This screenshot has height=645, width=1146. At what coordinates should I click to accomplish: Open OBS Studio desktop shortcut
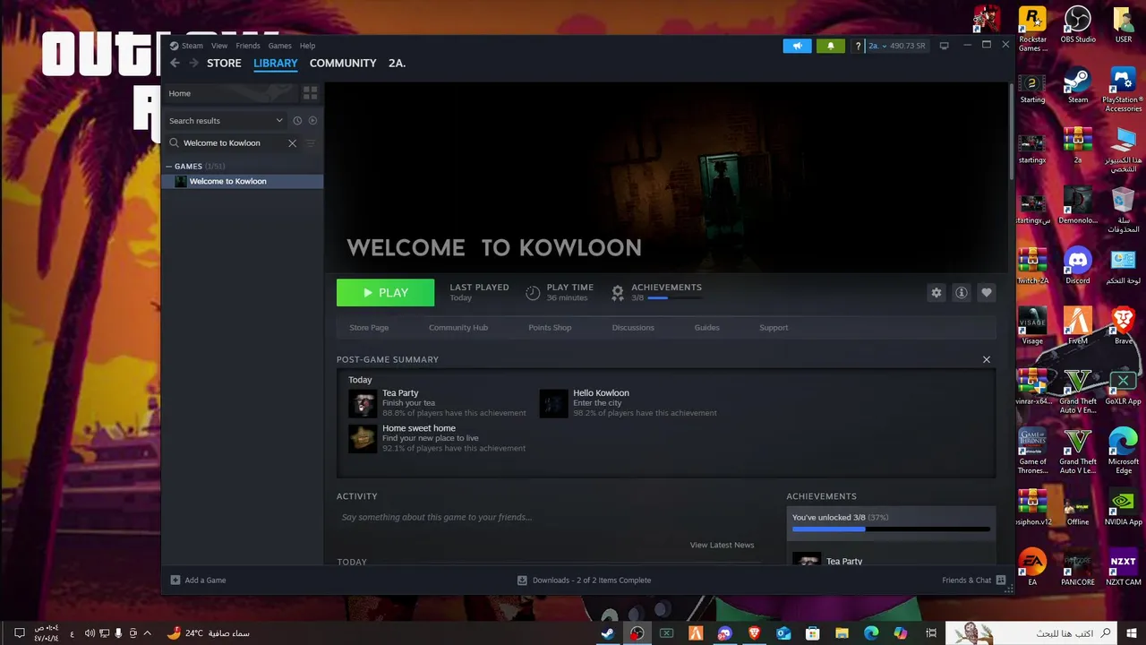pyautogui.click(x=1078, y=25)
